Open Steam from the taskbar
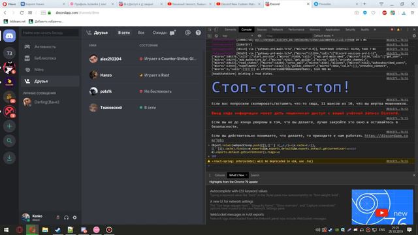This screenshot has width=418, height=235. [x=57, y=230]
